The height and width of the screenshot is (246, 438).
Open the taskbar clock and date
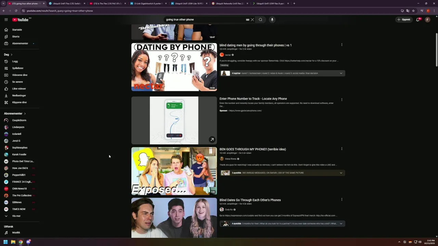(x=430, y=242)
